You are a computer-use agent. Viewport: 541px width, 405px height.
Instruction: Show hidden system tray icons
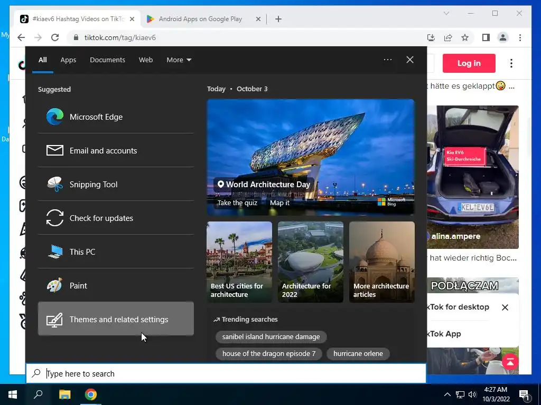tap(447, 394)
